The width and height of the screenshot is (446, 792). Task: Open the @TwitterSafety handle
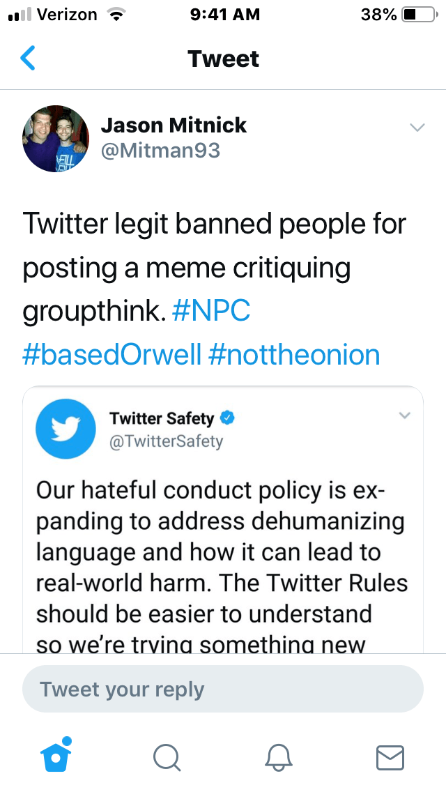coord(166,441)
